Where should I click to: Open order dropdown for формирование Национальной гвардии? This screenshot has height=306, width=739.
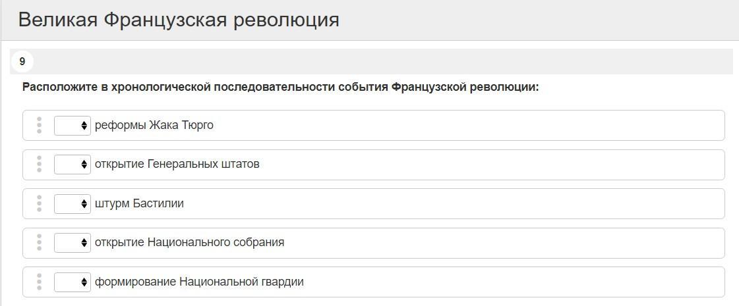(72, 282)
